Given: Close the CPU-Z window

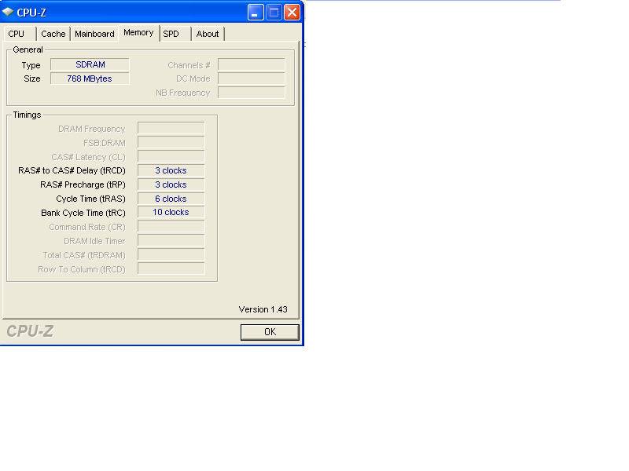Looking at the screenshot, I should tap(292, 12).
